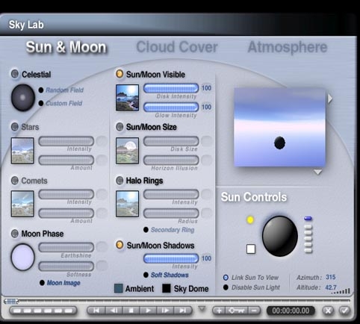Enable the Stars option

[x=15, y=127]
